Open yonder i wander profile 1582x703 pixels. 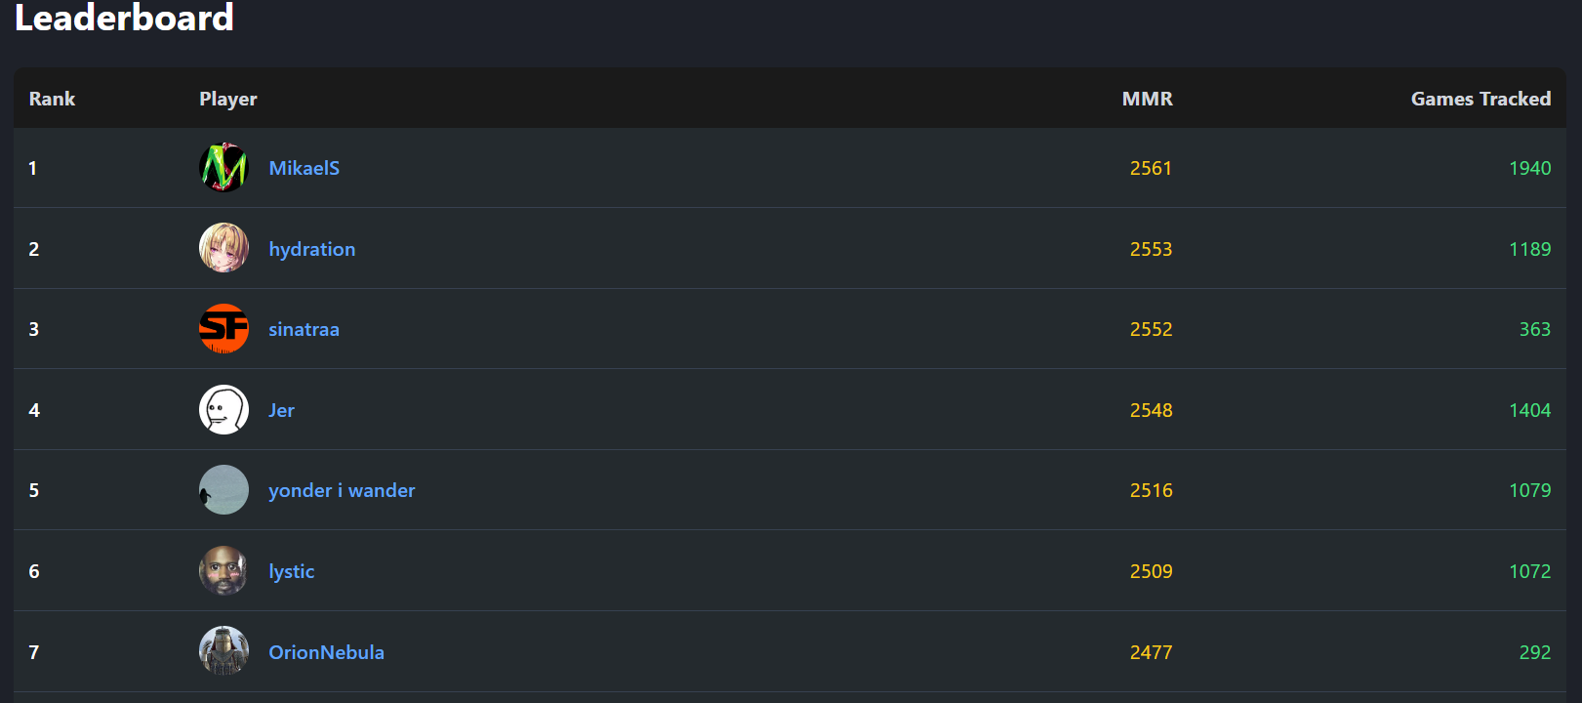click(342, 490)
